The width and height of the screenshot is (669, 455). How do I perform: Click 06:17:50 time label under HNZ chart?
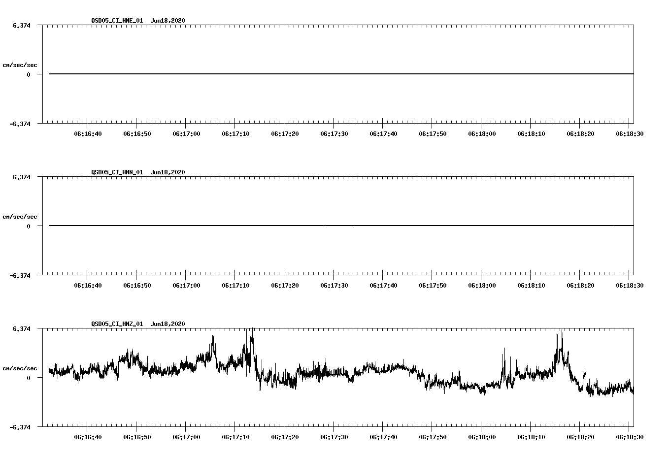coord(433,437)
